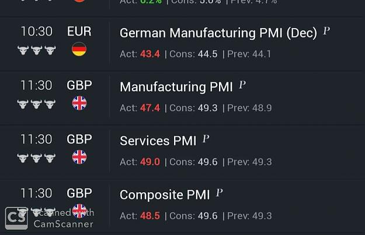Tap preliminary P icon next to Composite PMI

219,193
